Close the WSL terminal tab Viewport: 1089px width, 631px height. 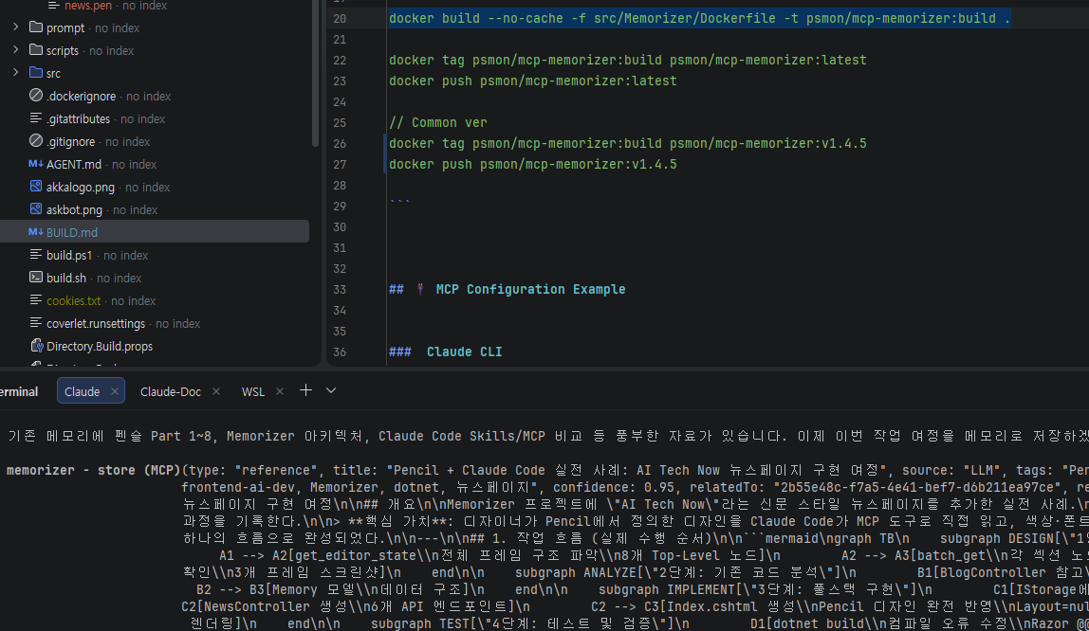[280, 391]
